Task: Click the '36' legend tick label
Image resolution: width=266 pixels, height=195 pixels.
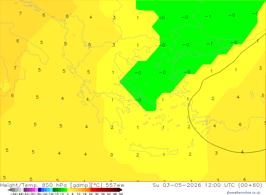Action: point(103,194)
